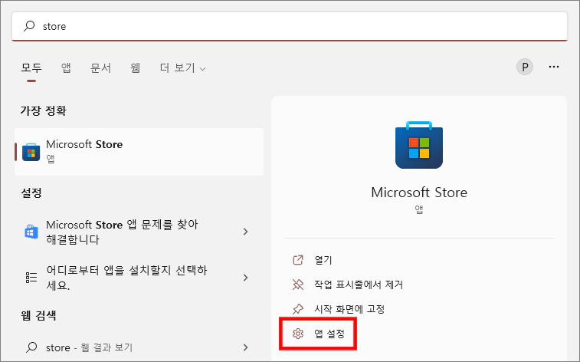Open 어디로부터 앱을 설치할지 선택하세요 setting
The height and width of the screenshot is (362, 580).
139,278
